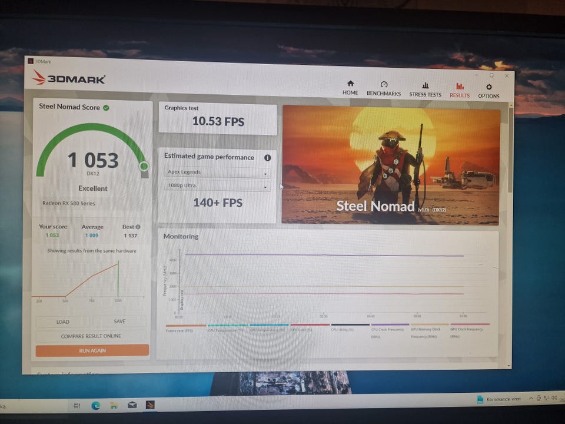Screen dimensions: 565x424
Task: Open the STRESS TESTS tab
Action: (x=425, y=90)
